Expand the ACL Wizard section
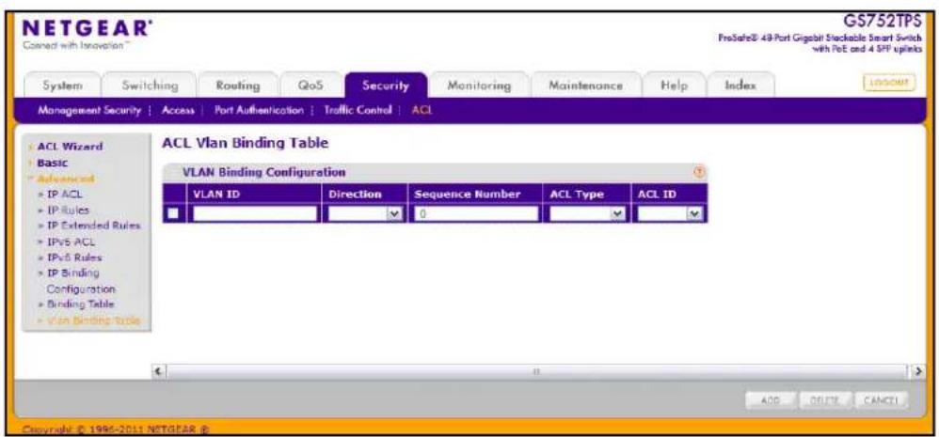This screenshot has width=939, height=437. pos(70,147)
